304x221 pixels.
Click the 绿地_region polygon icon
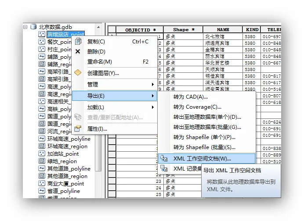[42, 161]
